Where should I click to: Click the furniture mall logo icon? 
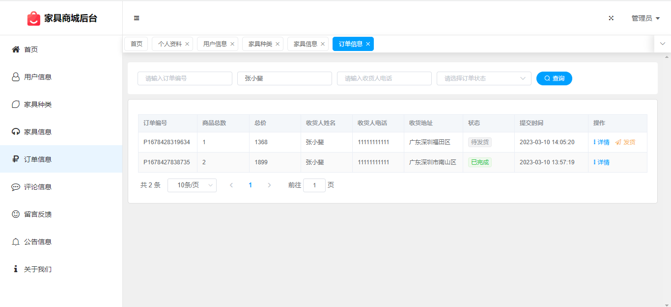[x=33, y=19]
